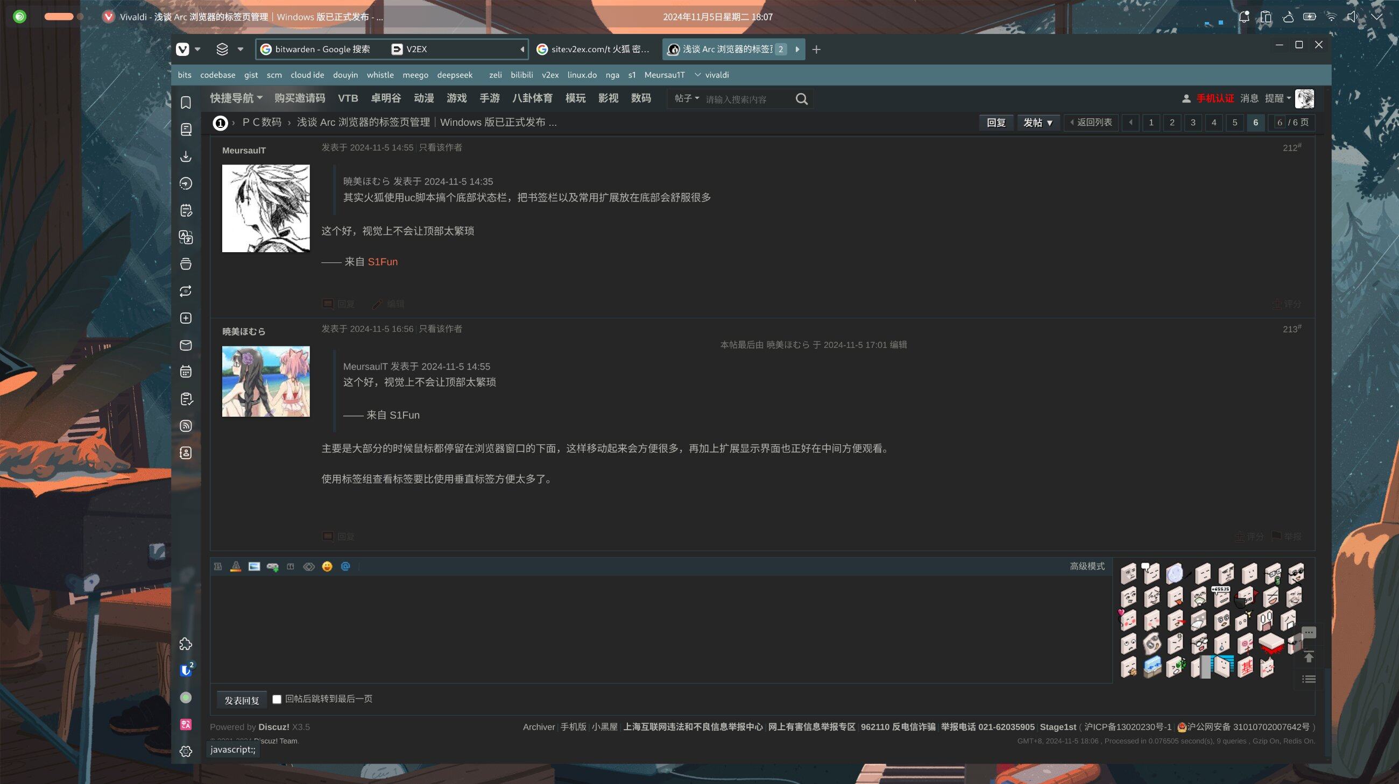Open the Extensions puzzle icon

[x=186, y=644]
